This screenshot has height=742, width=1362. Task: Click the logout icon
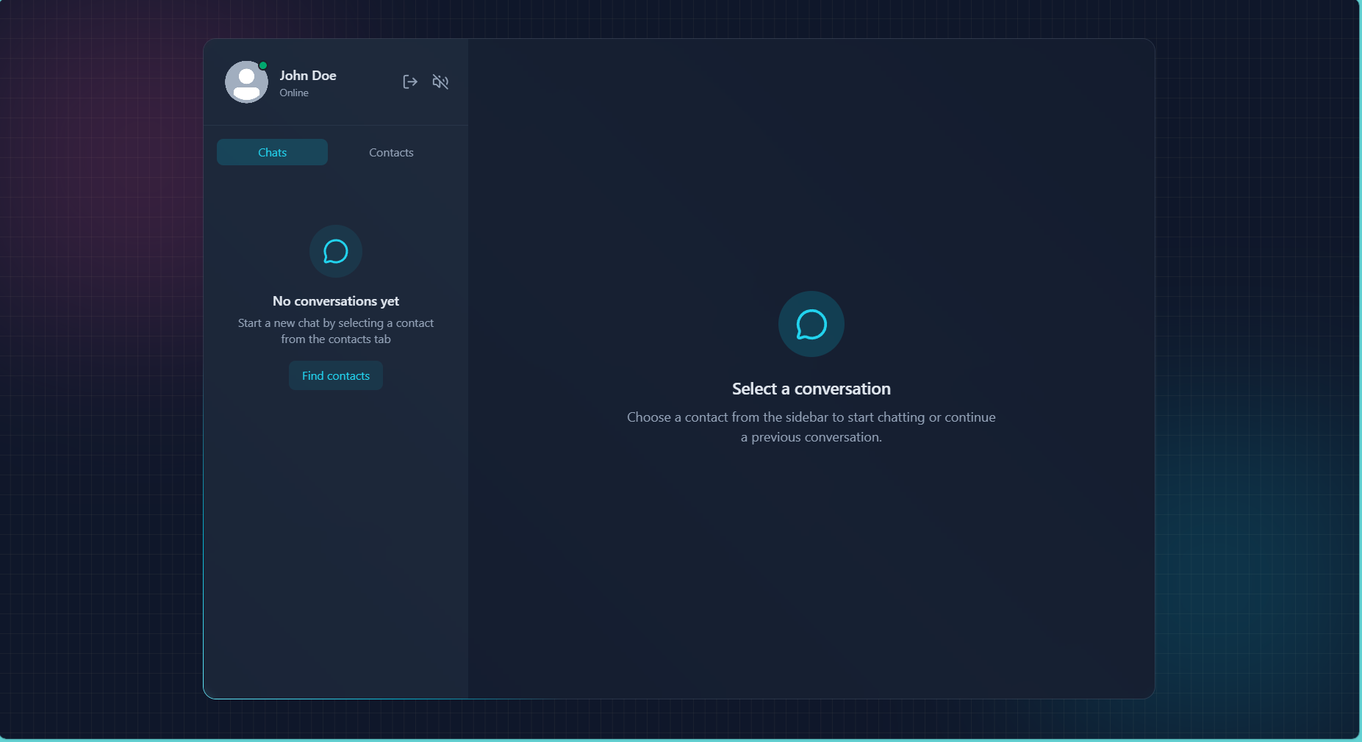(410, 82)
